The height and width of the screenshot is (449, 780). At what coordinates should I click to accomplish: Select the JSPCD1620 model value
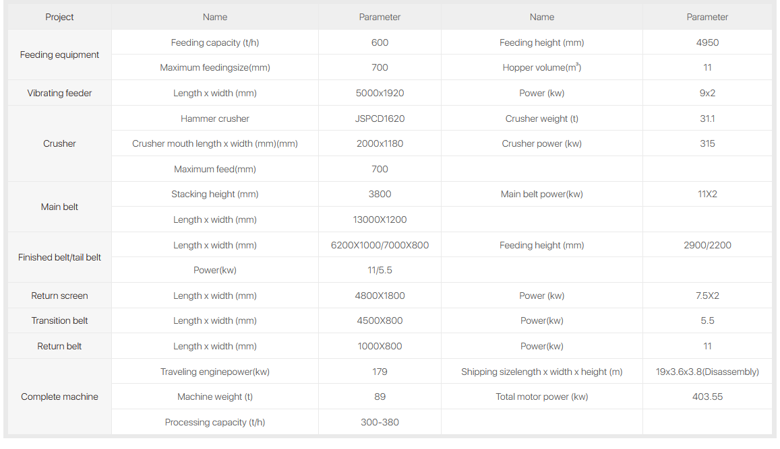pos(380,118)
